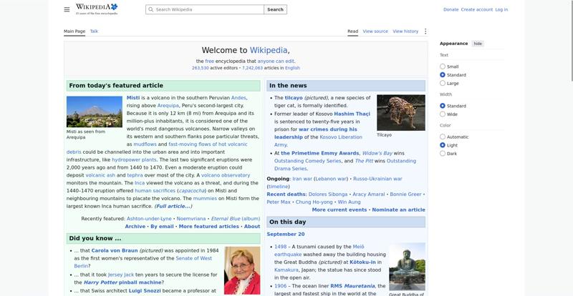
Task: Click the 'anyone can edit' link
Action: (x=276, y=61)
